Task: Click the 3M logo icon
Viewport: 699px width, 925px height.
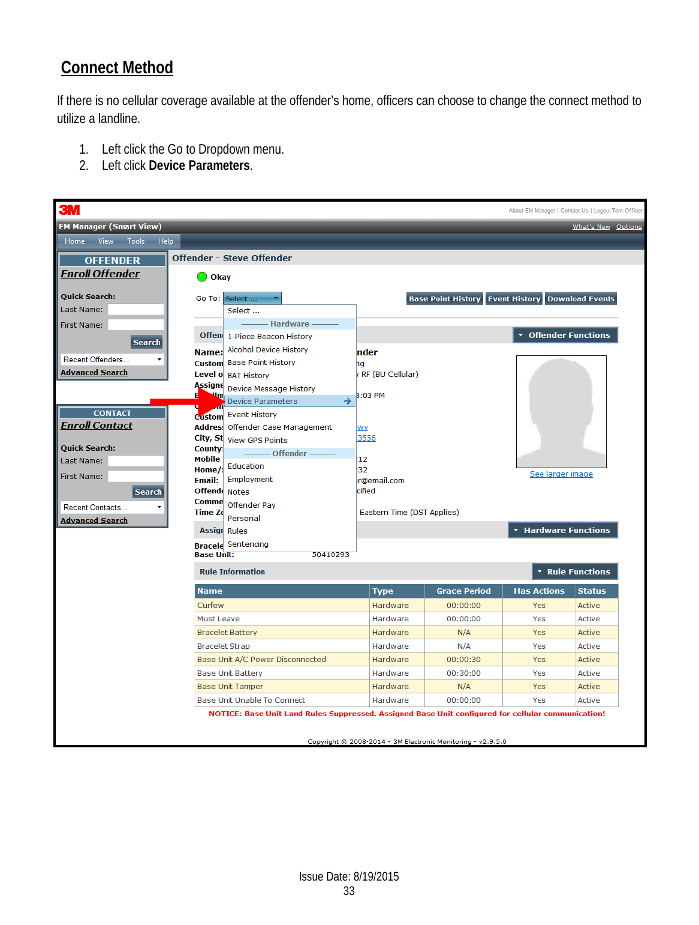Action: [70, 209]
